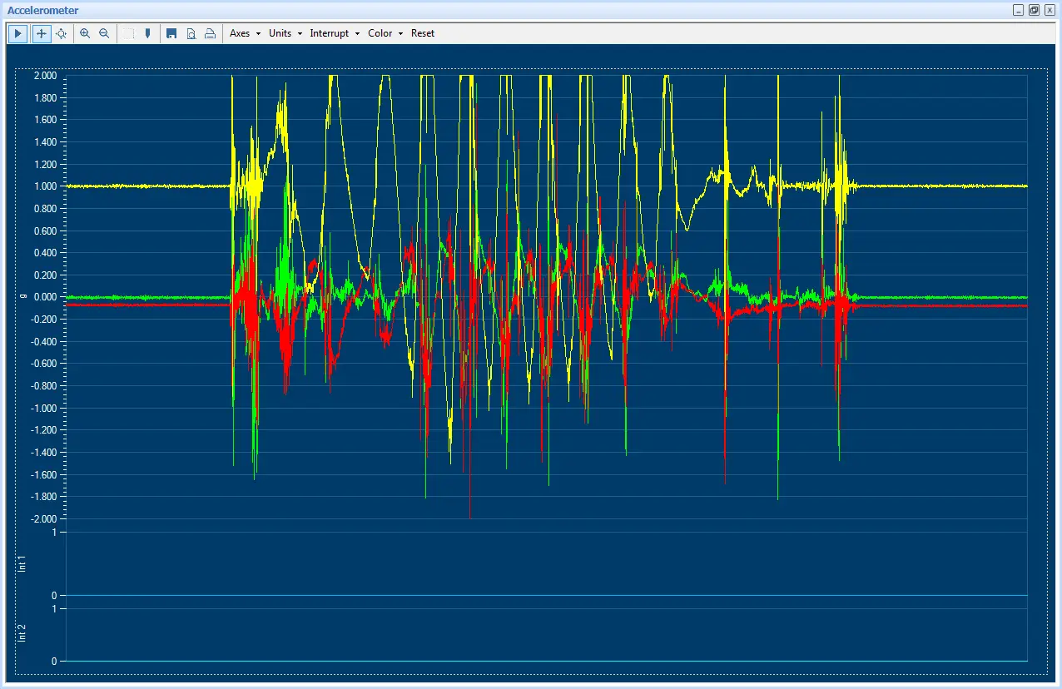The width and height of the screenshot is (1062, 689).
Task: Open the Interrupt dropdown menu
Action: (x=334, y=33)
